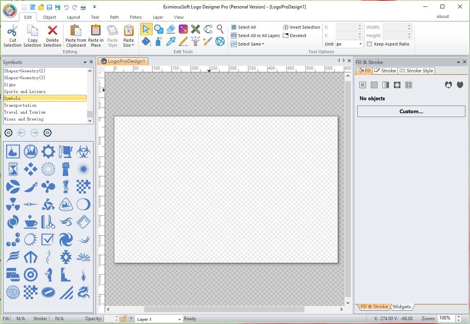Choose radial gradient fill type
The image size is (470, 324).
pyautogui.click(x=397, y=85)
